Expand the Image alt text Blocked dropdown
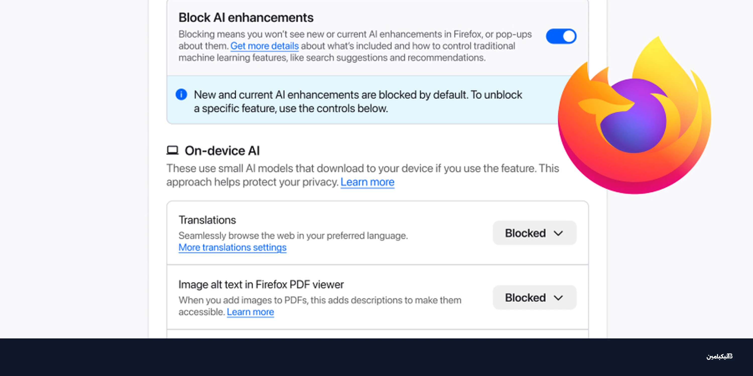The height and width of the screenshot is (376, 753). [534, 298]
